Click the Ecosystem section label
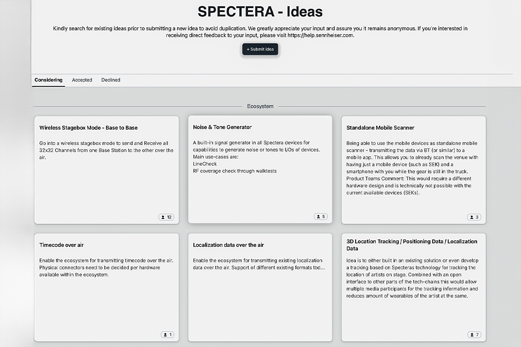The width and height of the screenshot is (521, 347). (260, 106)
